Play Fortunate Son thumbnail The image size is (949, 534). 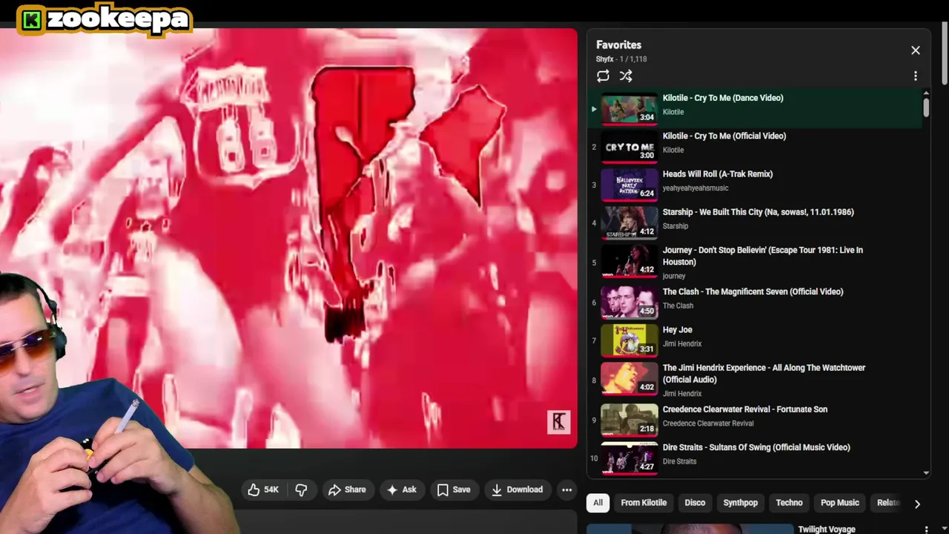point(629,420)
